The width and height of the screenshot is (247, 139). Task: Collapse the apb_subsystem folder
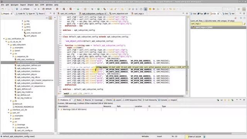click(8, 45)
